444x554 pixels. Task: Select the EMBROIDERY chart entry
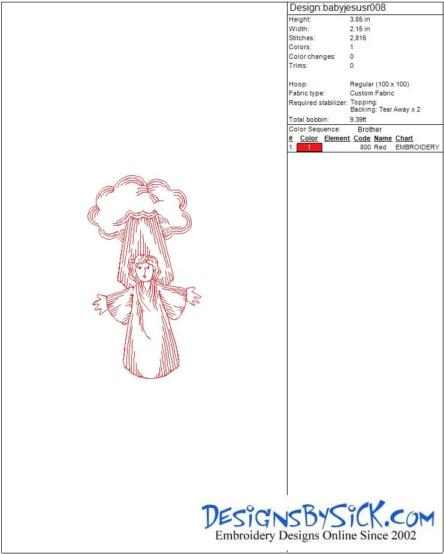click(417, 147)
